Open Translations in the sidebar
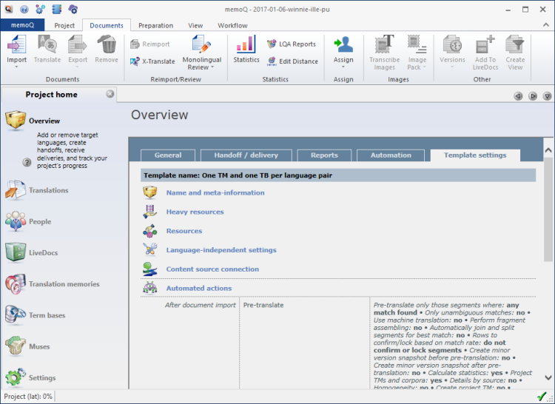 tap(48, 191)
